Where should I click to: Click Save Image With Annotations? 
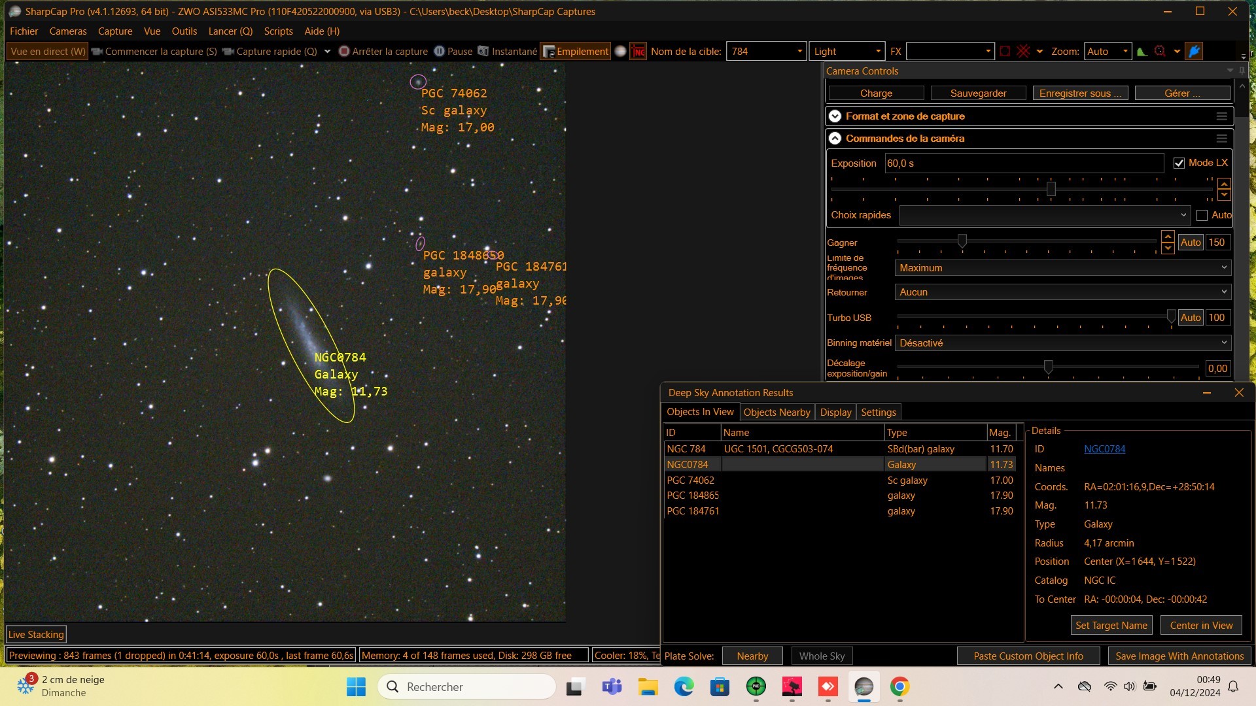pyautogui.click(x=1179, y=656)
